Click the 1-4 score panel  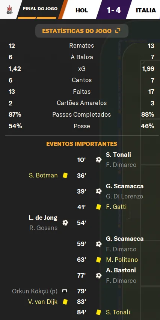(114, 10)
